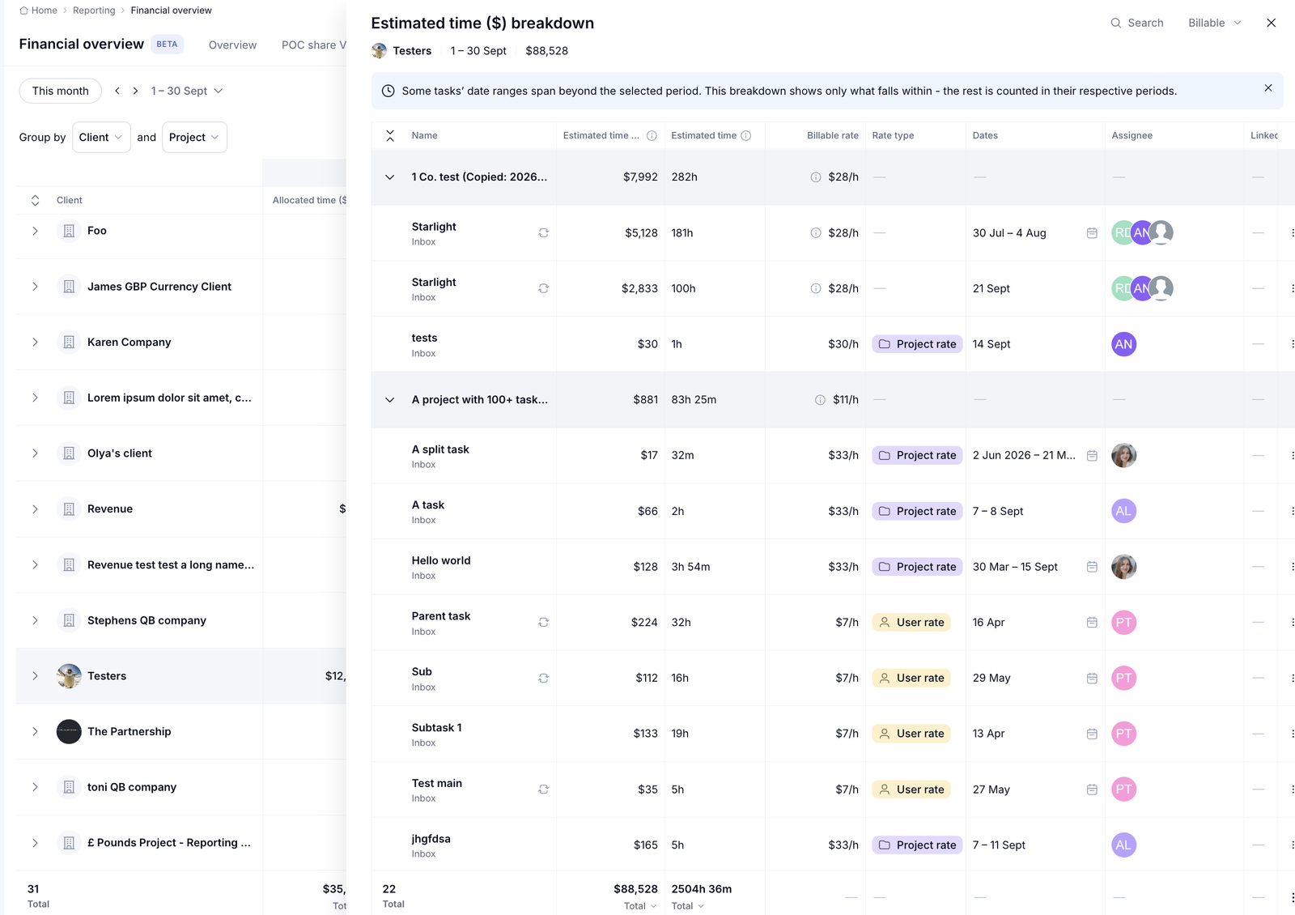Open the 1 – 30 Sept date range dropdown
The image size is (1295, 915).
[x=187, y=91]
